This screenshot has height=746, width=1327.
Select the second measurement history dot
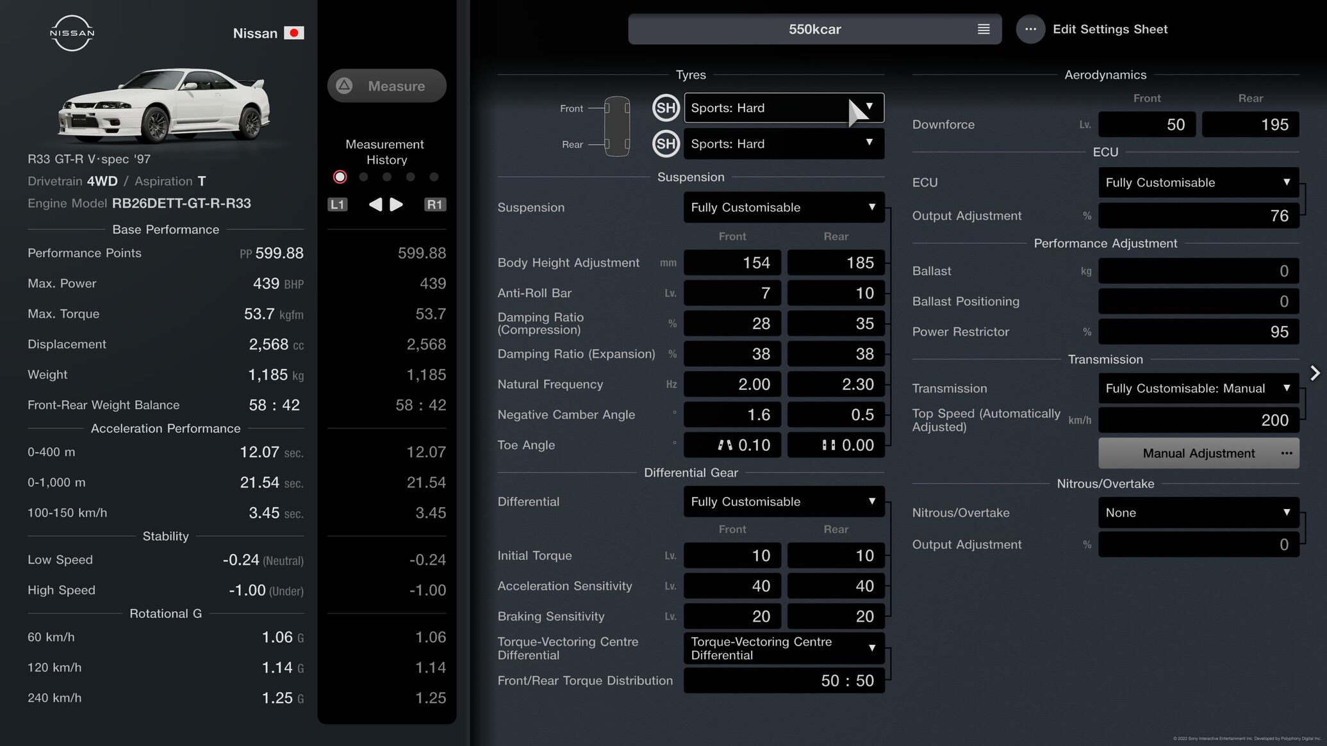(x=364, y=177)
